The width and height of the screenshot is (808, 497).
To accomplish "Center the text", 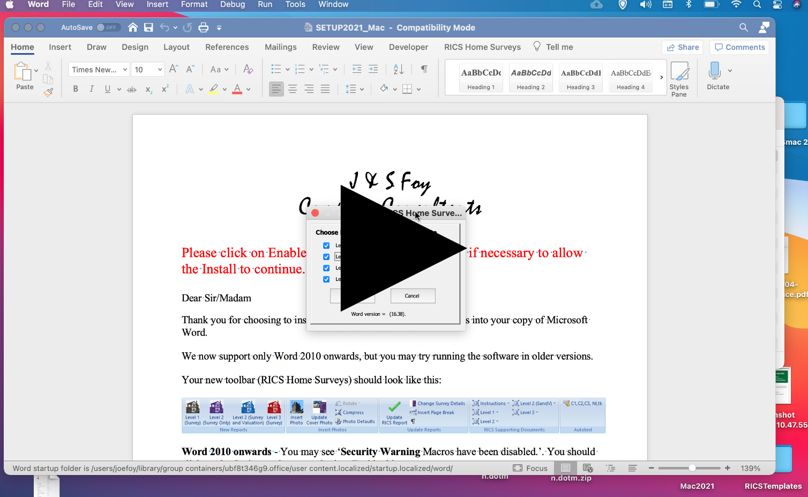I will pos(293,89).
